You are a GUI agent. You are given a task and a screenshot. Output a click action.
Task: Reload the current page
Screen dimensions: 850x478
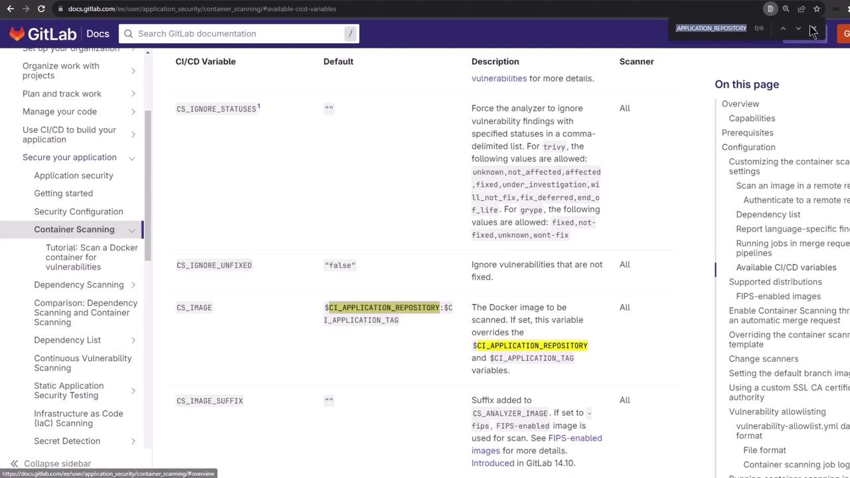tap(41, 9)
